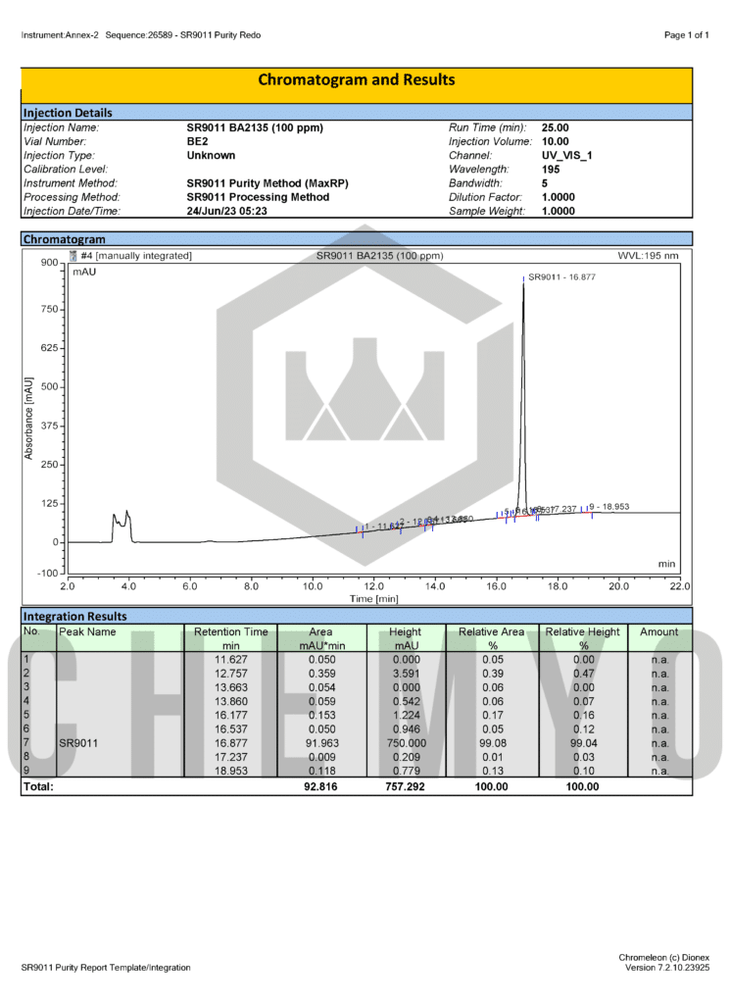Click the 'SR9011 Purity Method (MaxRP)' instrument method value
The height and width of the screenshot is (1004, 730).
click(x=268, y=183)
